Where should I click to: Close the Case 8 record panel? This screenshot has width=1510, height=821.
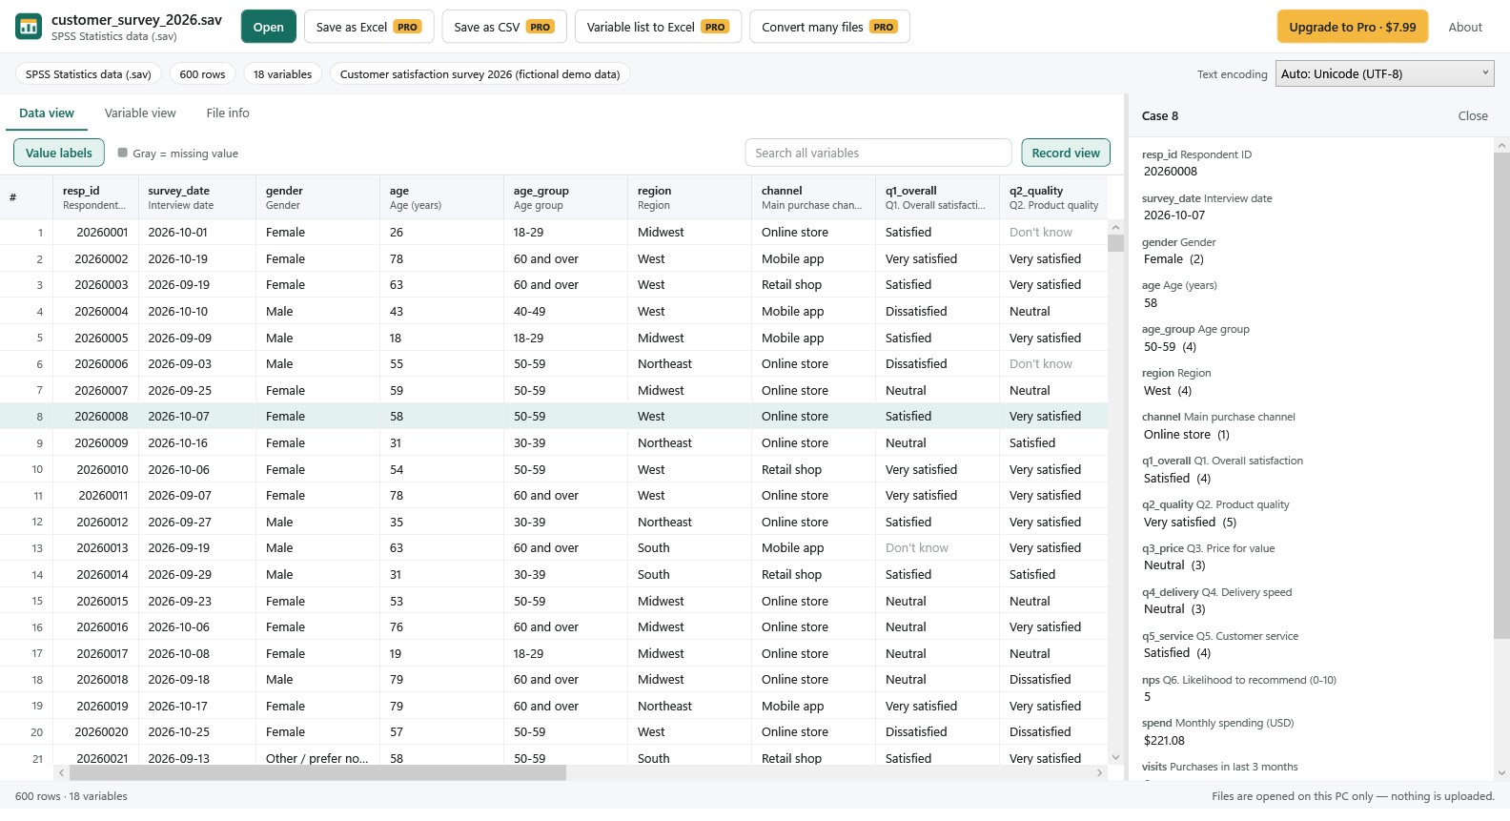1473,115
